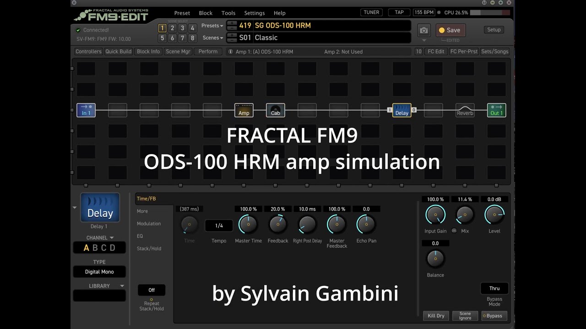Viewport: 586px width, 329px height.
Task: Switch to the Stack/Hold tab
Action: point(149,249)
